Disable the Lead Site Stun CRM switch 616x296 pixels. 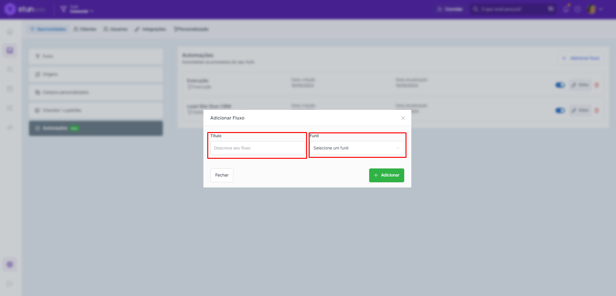[x=560, y=110]
